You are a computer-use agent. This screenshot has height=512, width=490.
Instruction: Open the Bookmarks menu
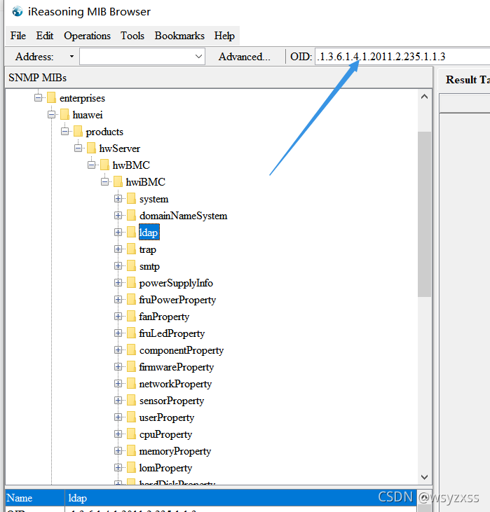pos(179,36)
